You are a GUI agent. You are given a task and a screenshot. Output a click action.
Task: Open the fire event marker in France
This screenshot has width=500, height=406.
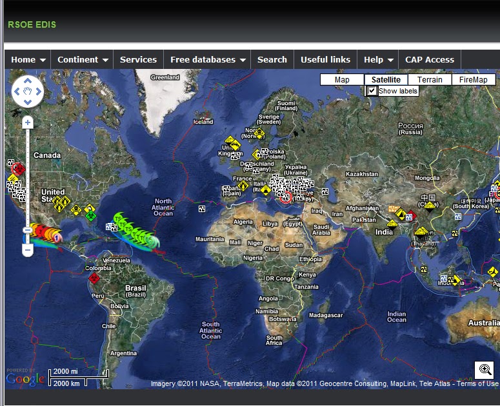[243, 186]
